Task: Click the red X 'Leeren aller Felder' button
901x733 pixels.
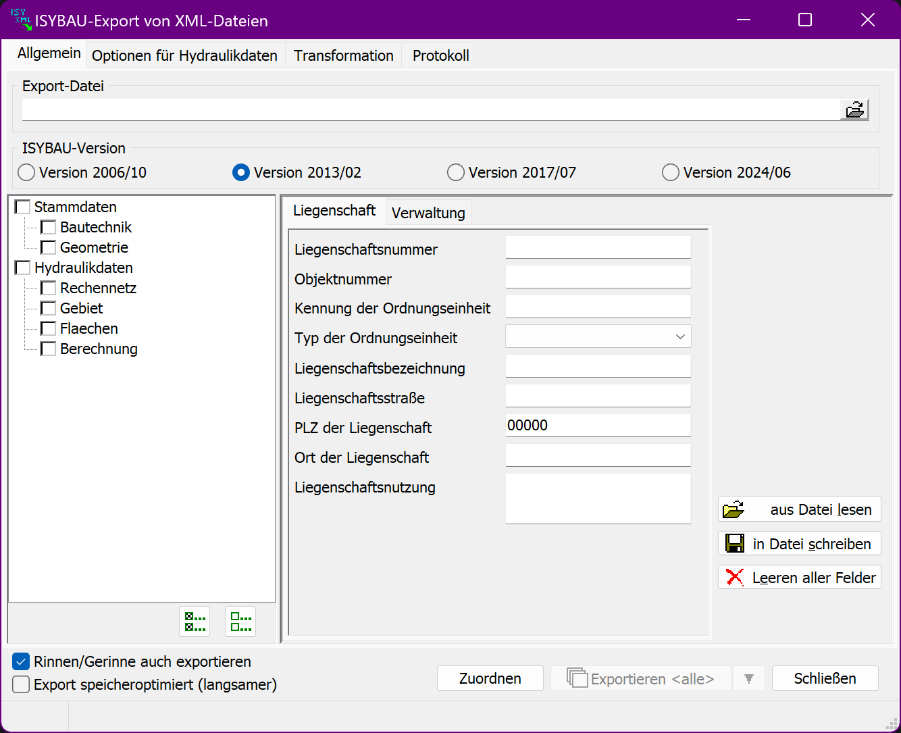Action: click(799, 578)
